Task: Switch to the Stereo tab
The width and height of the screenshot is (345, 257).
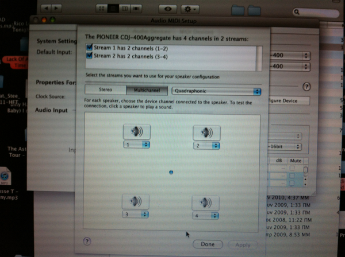Action: pos(105,91)
